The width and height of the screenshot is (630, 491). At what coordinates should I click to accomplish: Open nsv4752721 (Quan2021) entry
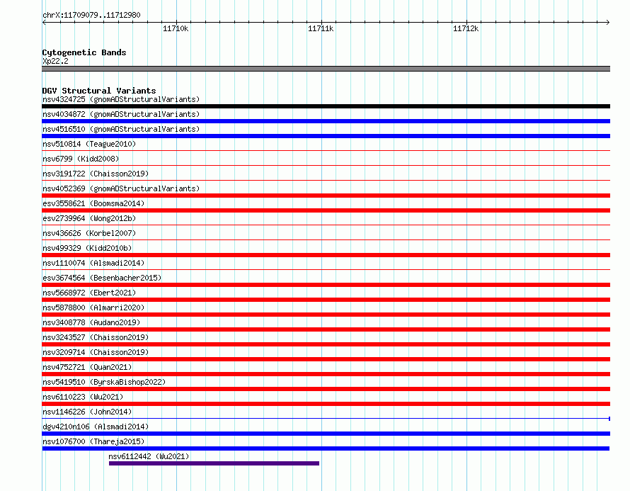[x=87, y=367]
